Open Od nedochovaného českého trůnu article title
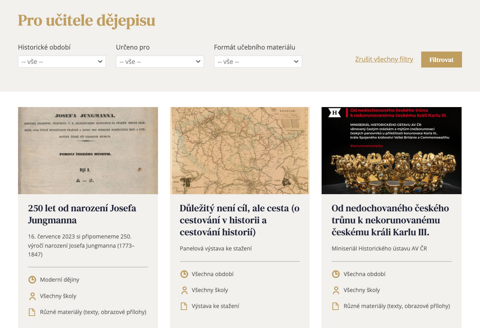480x328 pixels. click(x=390, y=220)
